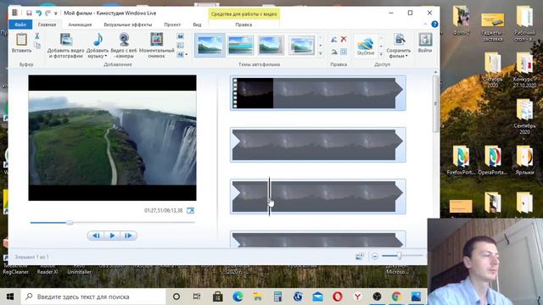Open the quick access toolbar customize dropdown
This screenshot has width=543, height=305.
pyautogui.click(x=56, y=14)
